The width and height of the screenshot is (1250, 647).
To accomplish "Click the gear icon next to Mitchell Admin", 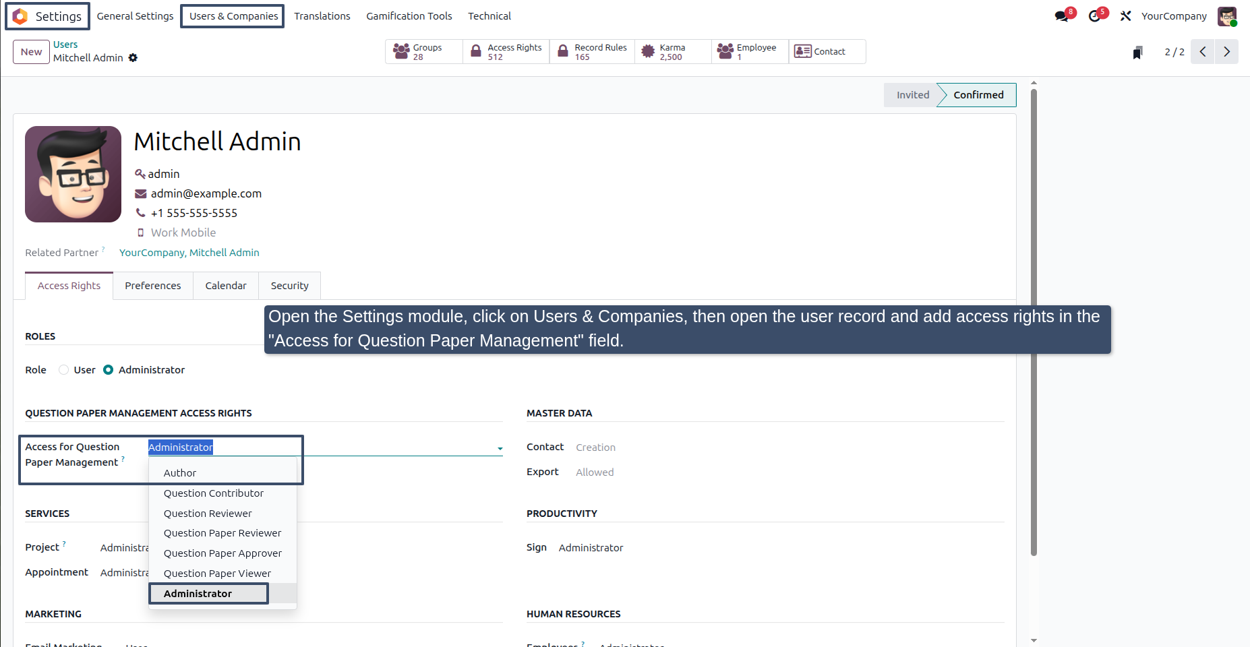I will point(133,58).
